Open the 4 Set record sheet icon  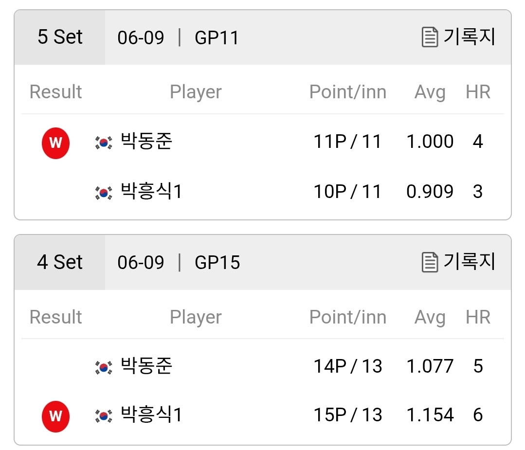430,262
